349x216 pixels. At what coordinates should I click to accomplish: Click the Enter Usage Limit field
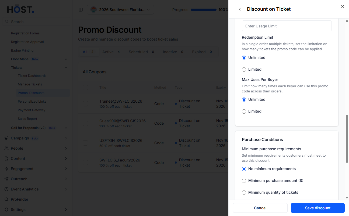[x=287, y=26]
